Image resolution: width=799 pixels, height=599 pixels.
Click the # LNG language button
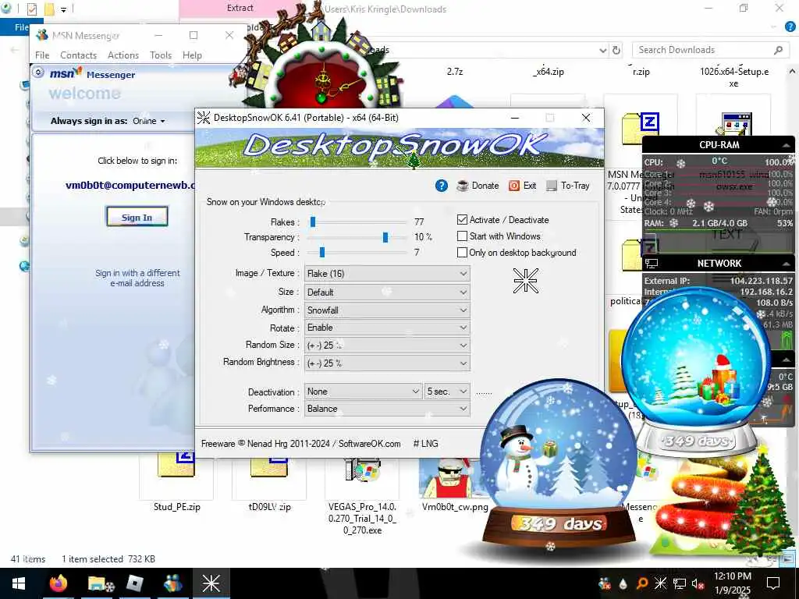(x=425, y=444)
